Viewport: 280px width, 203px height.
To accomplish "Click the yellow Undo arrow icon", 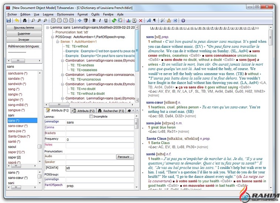I will 17,20.
